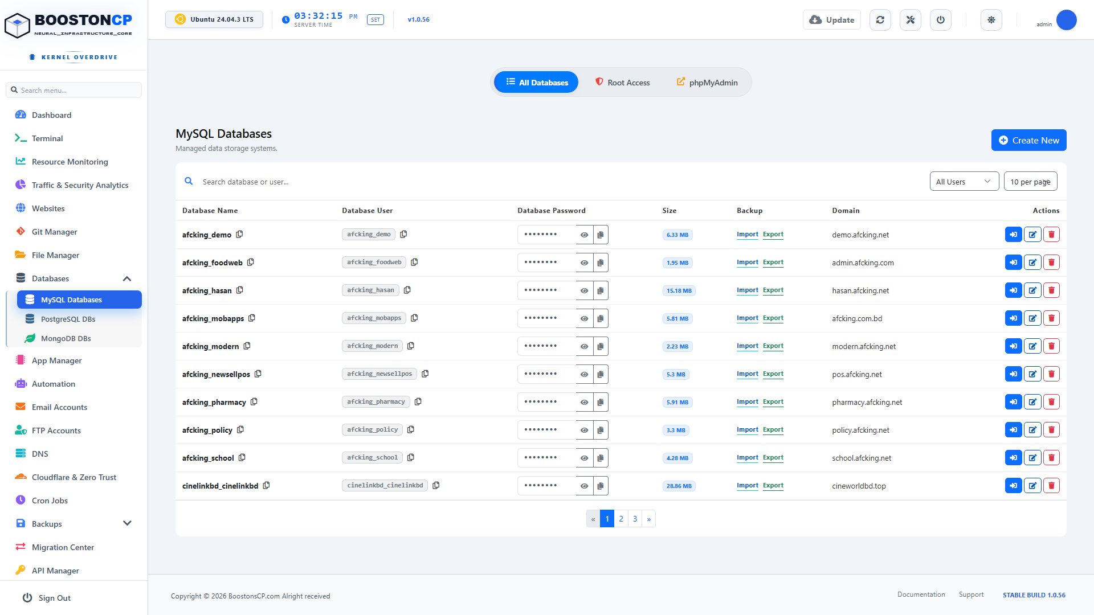1094x615 pixels.
Task: Open the phpMyAdmin tab
Action: (x=707, y=83)
